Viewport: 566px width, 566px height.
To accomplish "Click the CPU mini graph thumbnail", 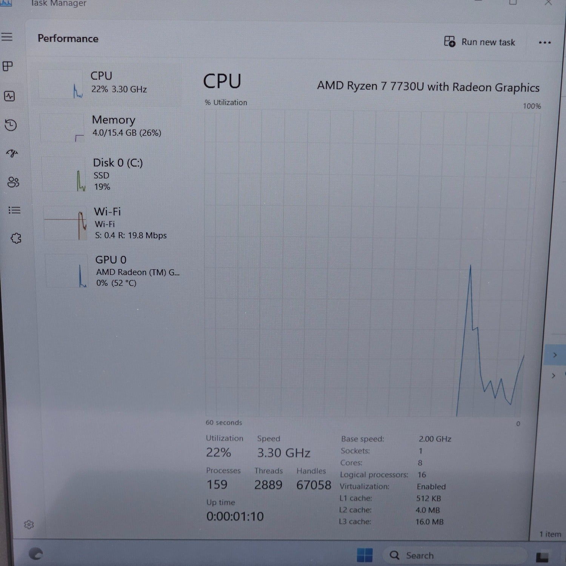I will pyautogui.click(x=60, y=85).
